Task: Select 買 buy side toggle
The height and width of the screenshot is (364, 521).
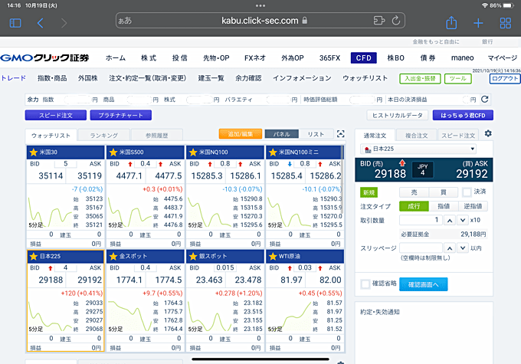Action: click(x=444, y=192)
